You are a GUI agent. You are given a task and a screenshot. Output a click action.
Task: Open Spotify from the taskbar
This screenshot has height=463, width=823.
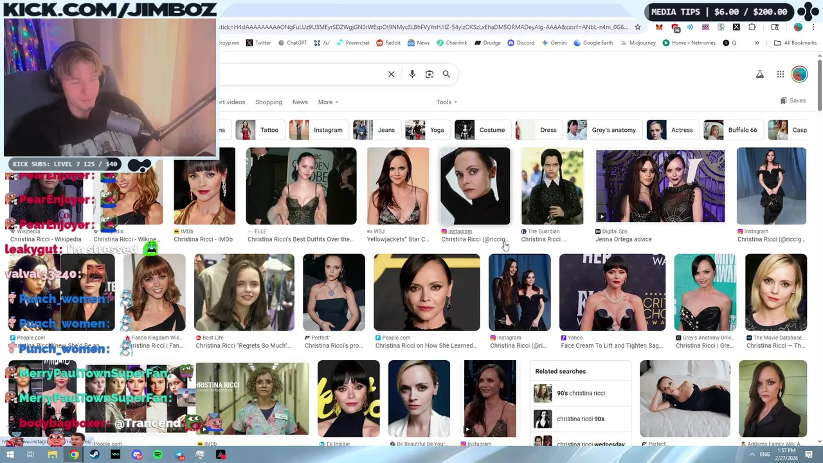(158, 455)
